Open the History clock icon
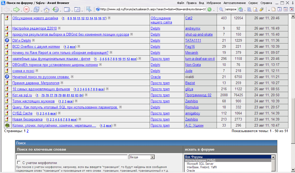This screenshot has width=295, height=173. click(55, 9)
